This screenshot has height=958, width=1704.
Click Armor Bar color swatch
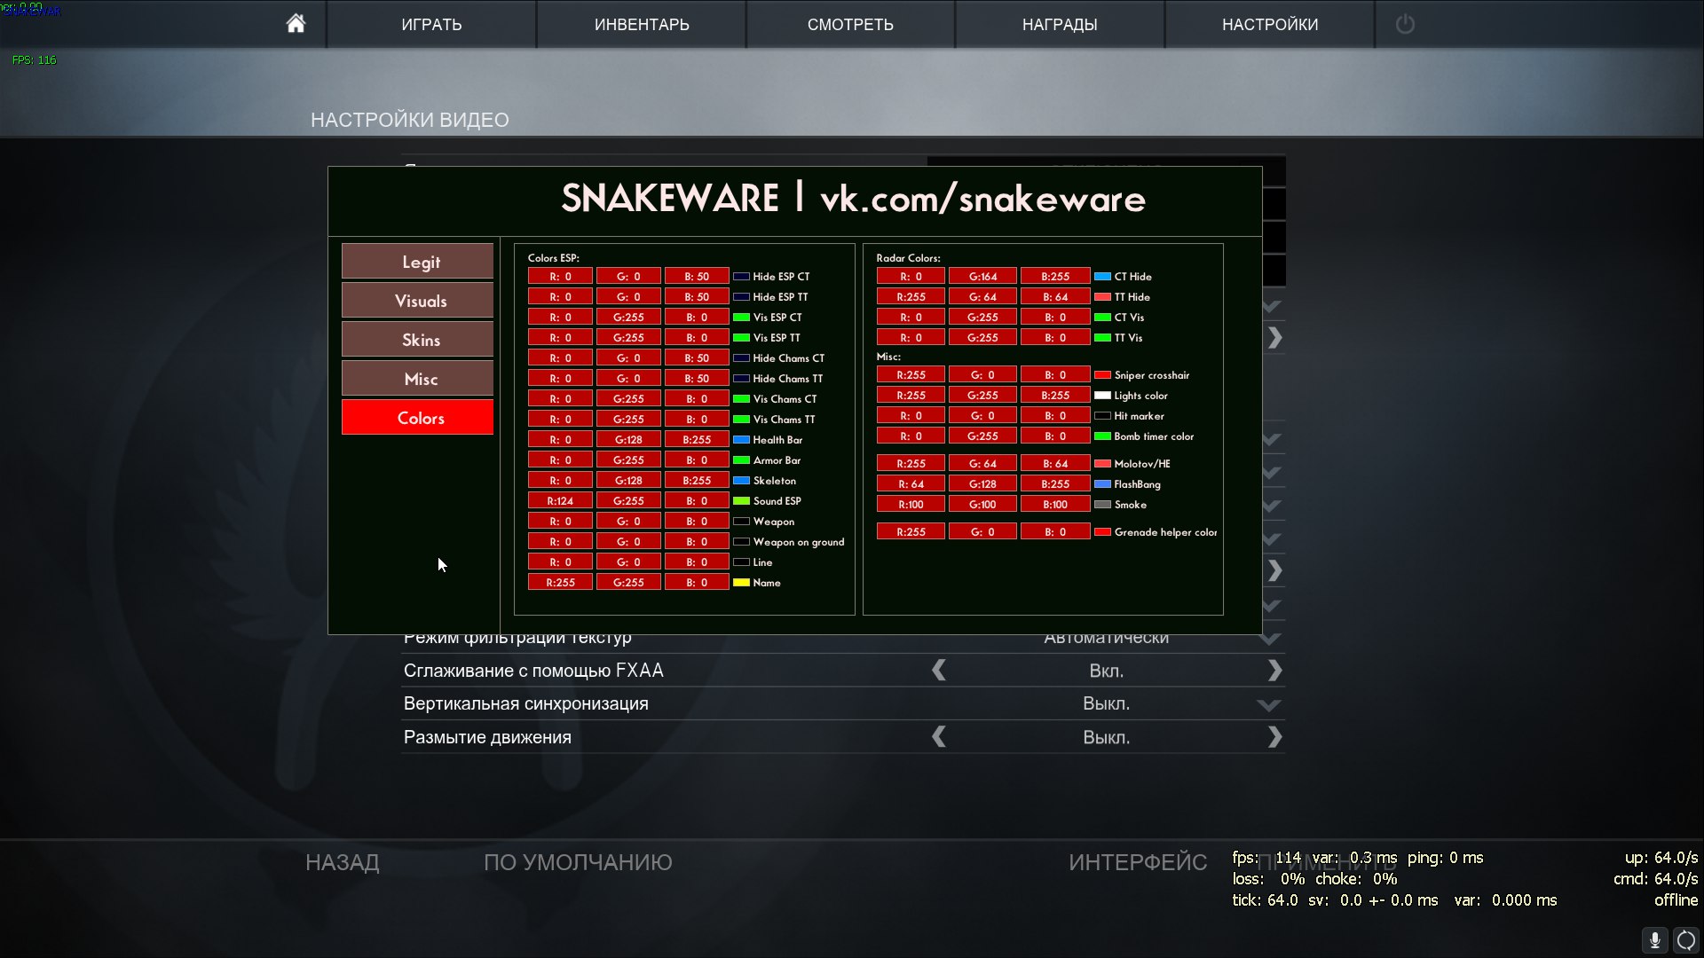[741, 460]
